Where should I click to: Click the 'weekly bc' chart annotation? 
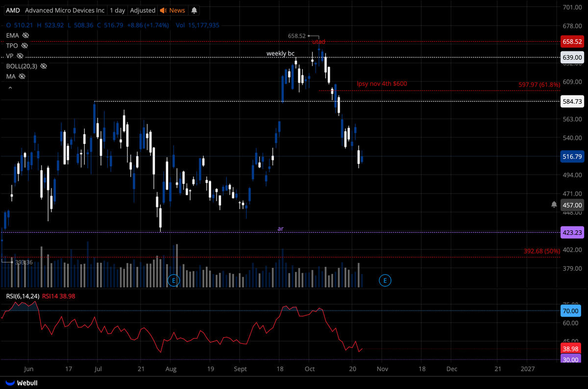pyautogui.click(x=280, y=53)
